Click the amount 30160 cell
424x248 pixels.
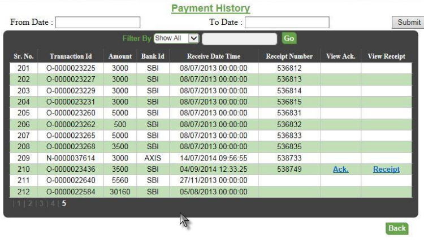pos(120,192)
